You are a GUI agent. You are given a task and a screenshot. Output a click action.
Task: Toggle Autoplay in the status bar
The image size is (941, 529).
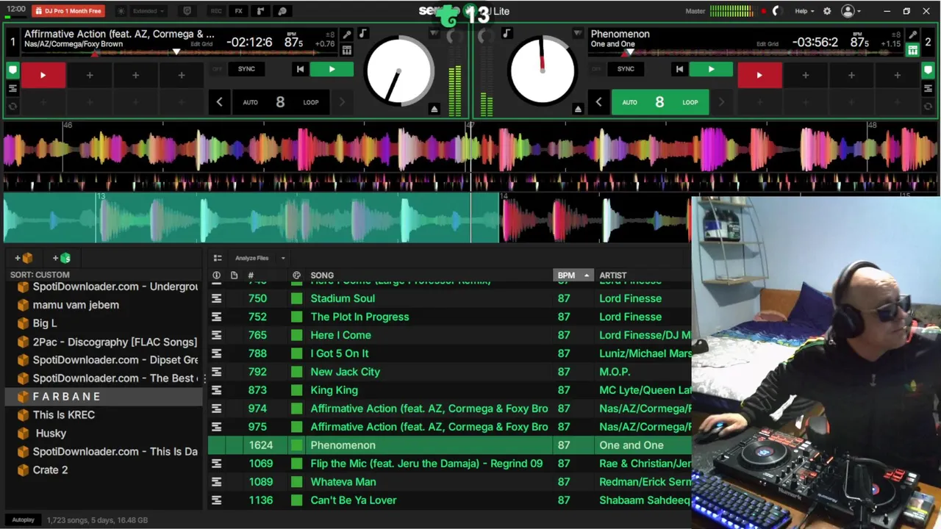pos(23,520)
